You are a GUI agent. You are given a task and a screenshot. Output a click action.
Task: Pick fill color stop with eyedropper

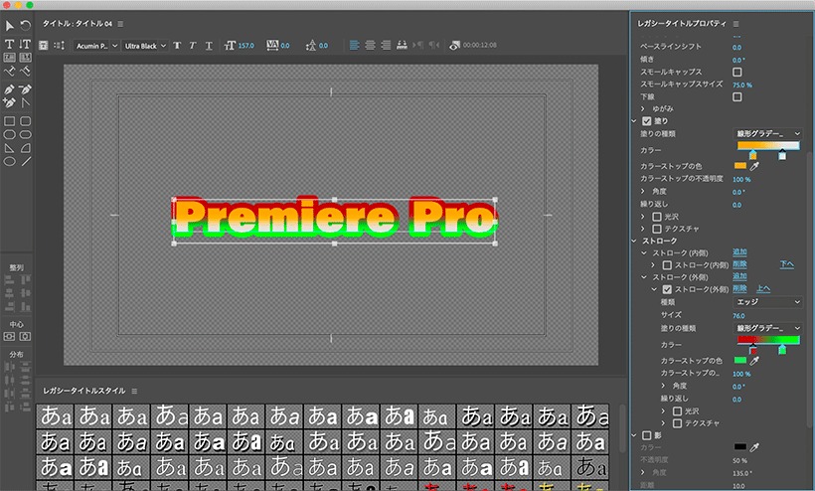pos(754,166)
